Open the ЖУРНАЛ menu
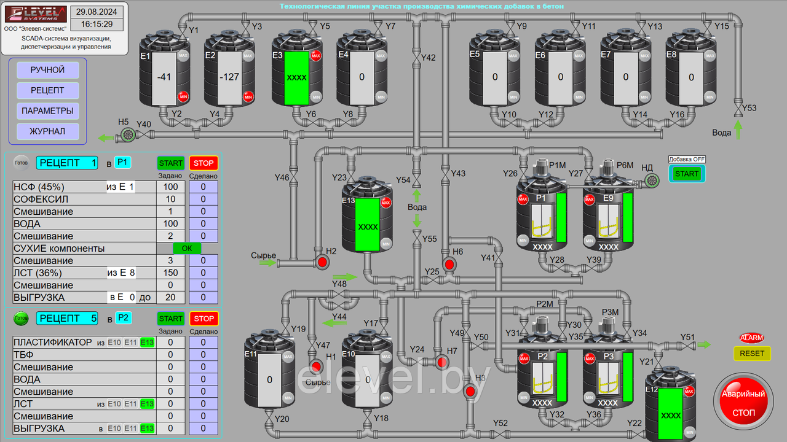 (48, 131)
